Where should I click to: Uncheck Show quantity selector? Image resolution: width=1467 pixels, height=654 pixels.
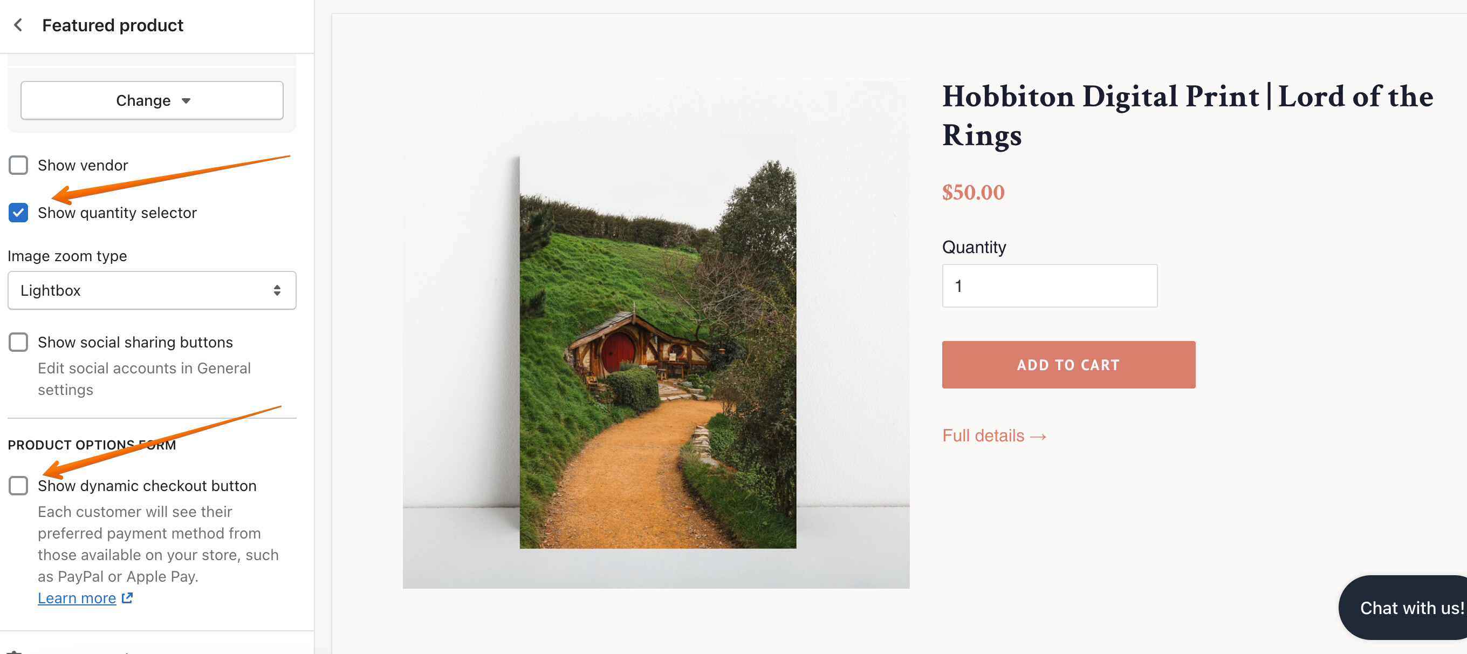[18, 213]
